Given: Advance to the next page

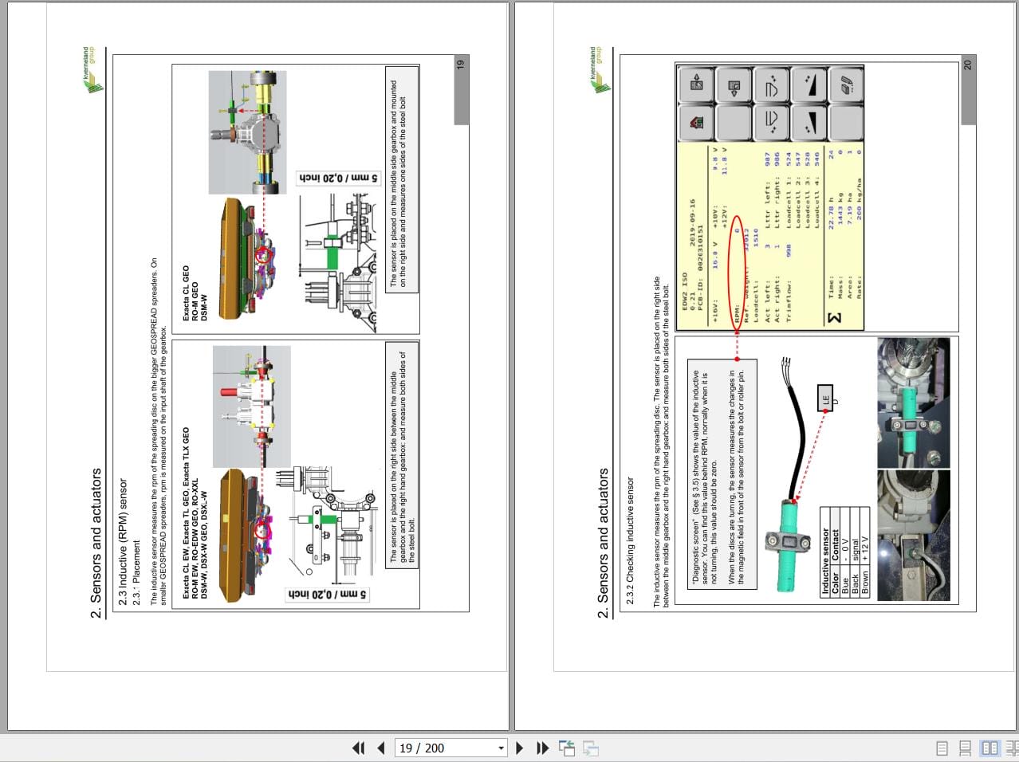Looking at the screenshot, I should [519, 748].
